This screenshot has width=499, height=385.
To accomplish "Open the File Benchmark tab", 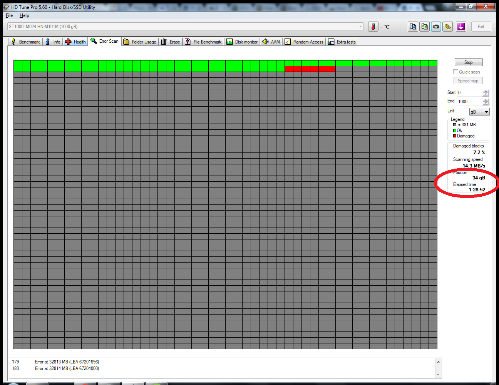I will pos(203,42).
